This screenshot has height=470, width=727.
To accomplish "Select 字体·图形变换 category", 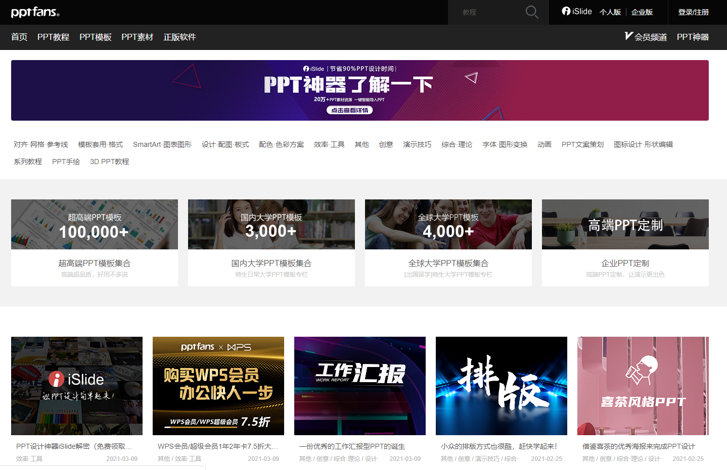I will click(x=505, y=144).
